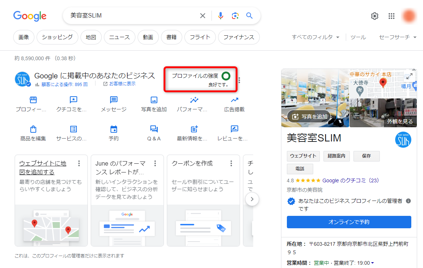Expand the すべてのフィルタ dropdown

click(315, 37)
